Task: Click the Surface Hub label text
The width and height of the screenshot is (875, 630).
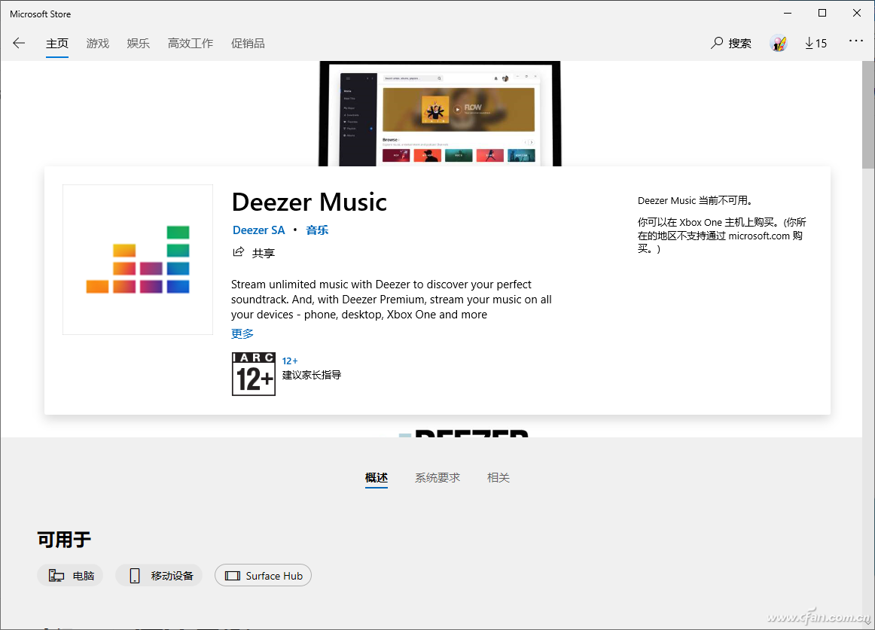Action: 275,576
